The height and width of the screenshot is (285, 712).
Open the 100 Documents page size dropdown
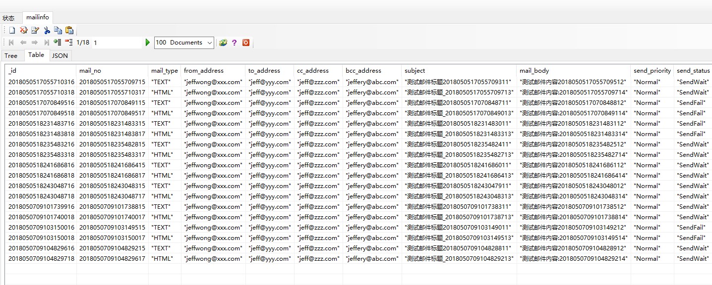[184, 43]
